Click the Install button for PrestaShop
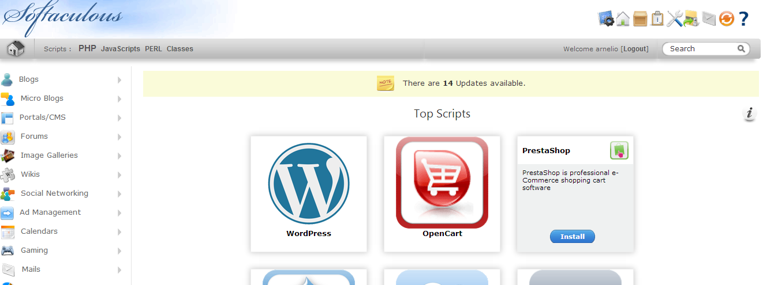The image size is (763, 285). [572, 237]
